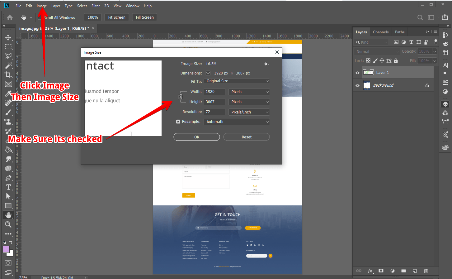This screenshot has width=452, height=279.
Task: Click the Reset button
Action: tap(247, 137)
